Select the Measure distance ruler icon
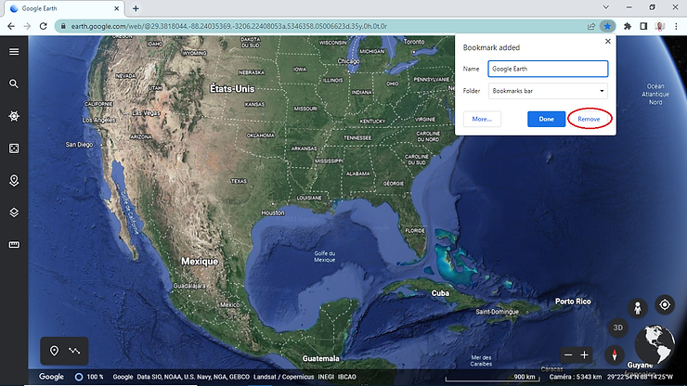The height and width of the screenshot is (386, 687). [x=14, y=245]
